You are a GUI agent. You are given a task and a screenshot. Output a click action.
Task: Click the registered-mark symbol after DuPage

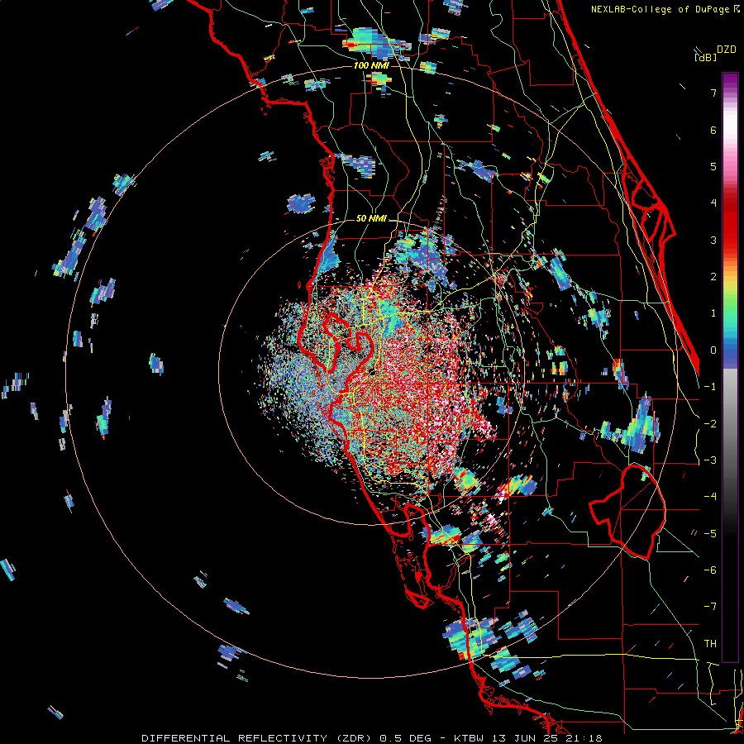point(737,8)
